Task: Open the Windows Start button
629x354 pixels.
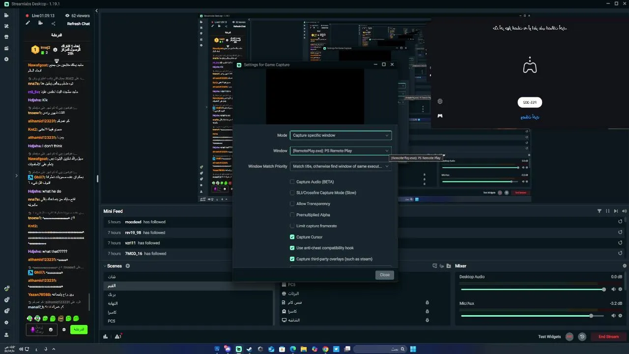Action: coord(413,349)
